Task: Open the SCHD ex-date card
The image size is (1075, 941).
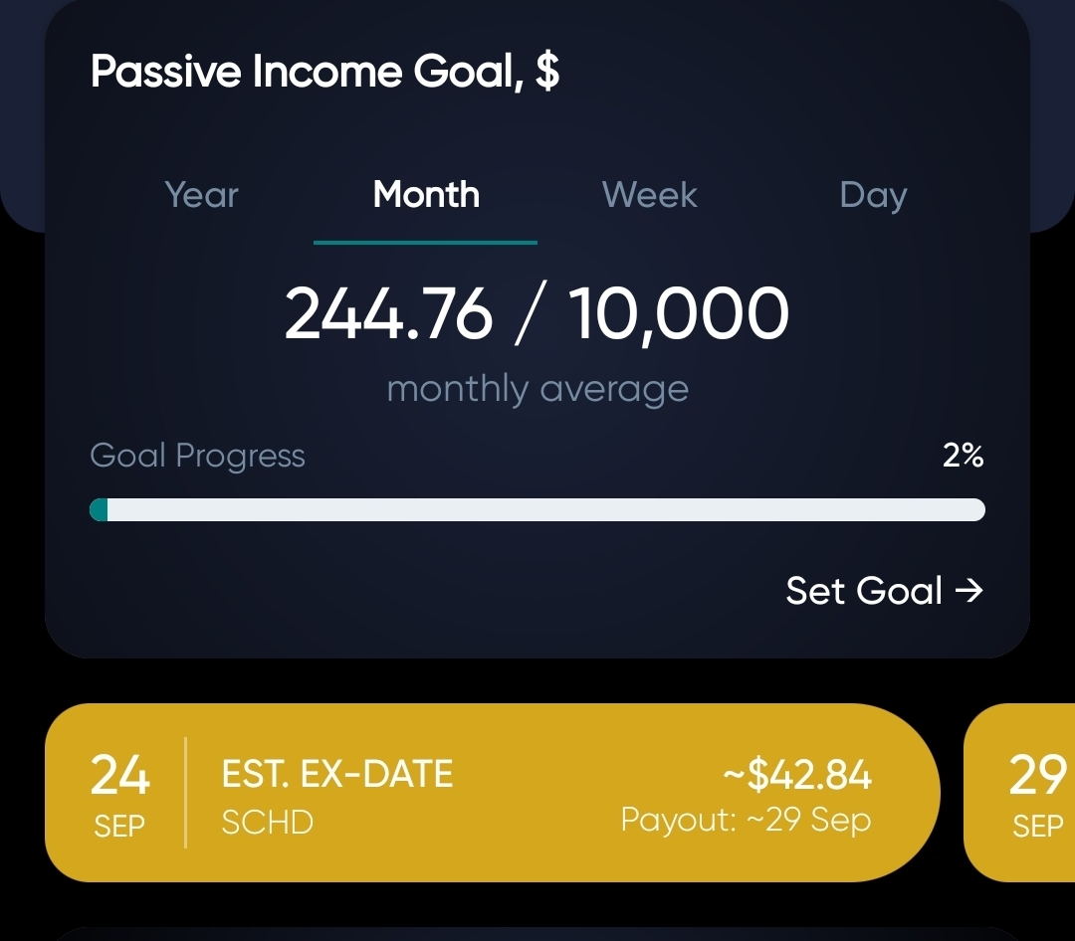Action: click(x=493, y=793)
